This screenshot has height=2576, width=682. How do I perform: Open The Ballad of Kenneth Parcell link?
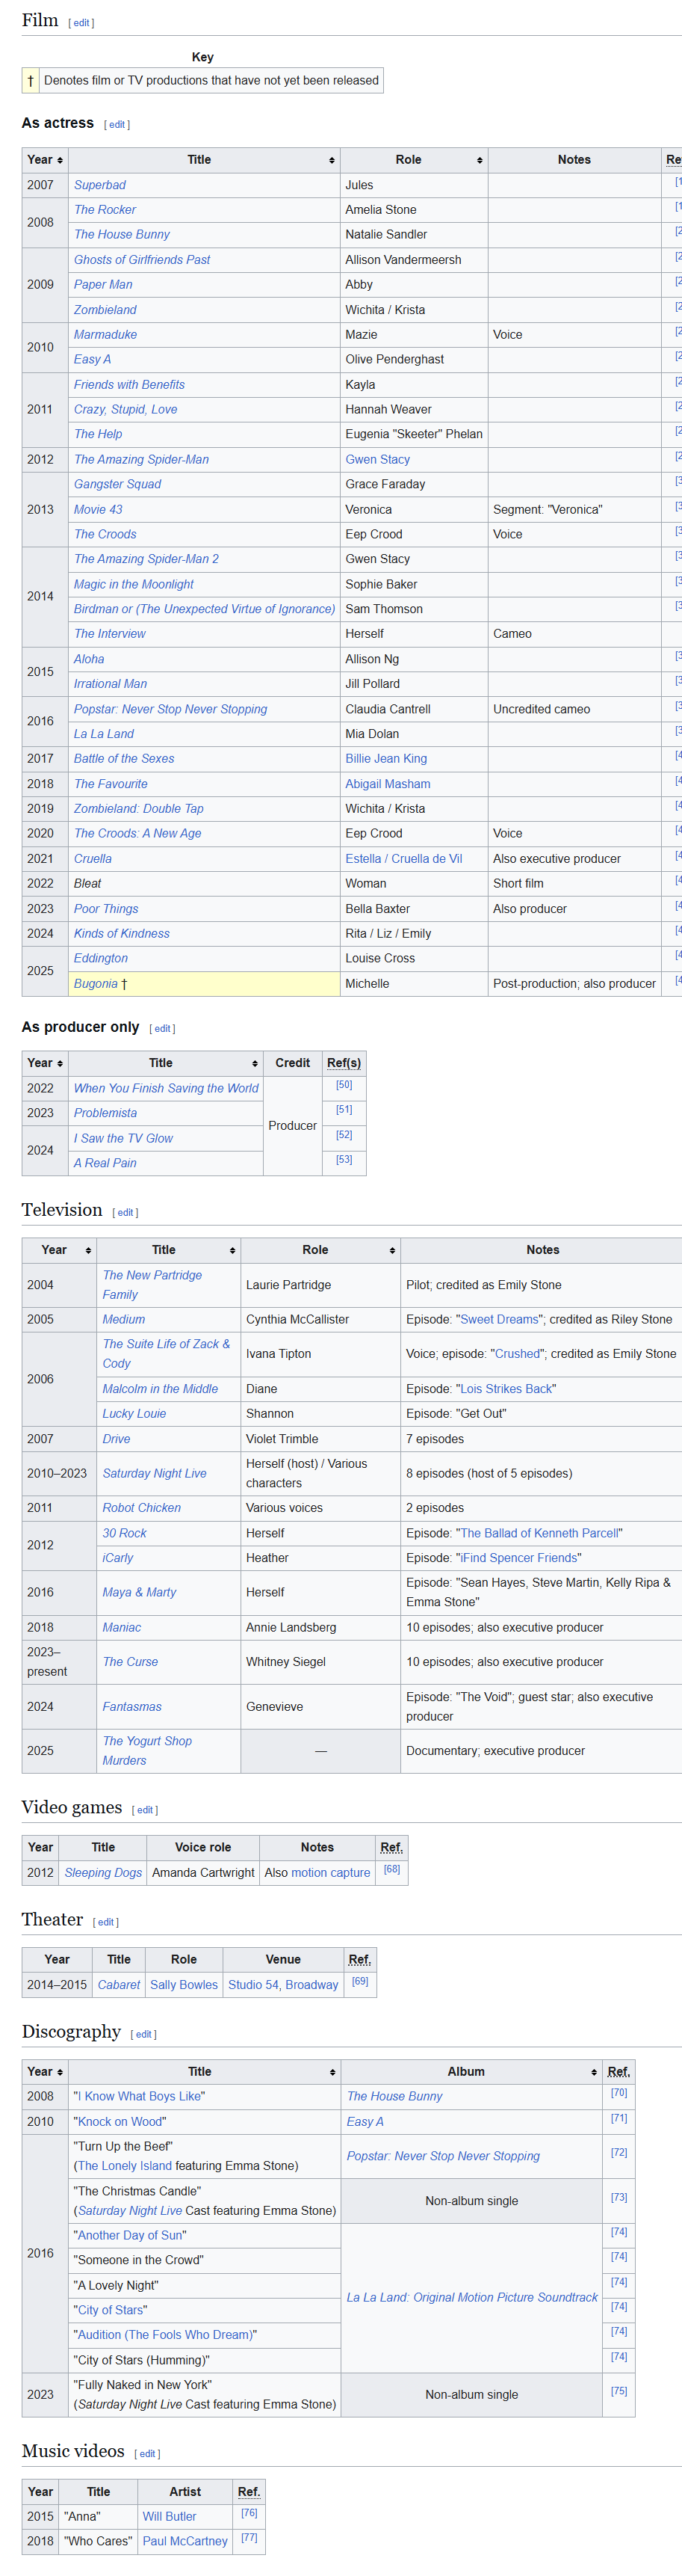539,1533
